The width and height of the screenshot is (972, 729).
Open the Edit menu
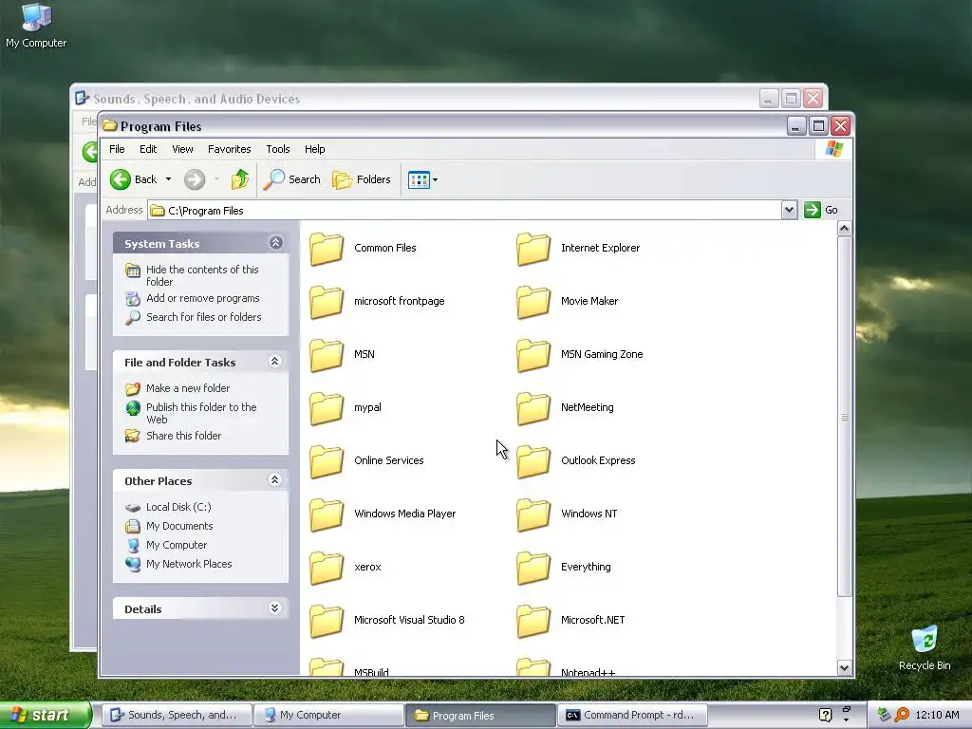tap(148, 149)
